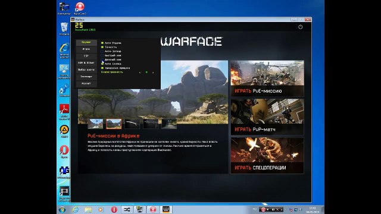Click the red HyperCam record tray button
Screen dimensions: 381x214
pos(263,209)
